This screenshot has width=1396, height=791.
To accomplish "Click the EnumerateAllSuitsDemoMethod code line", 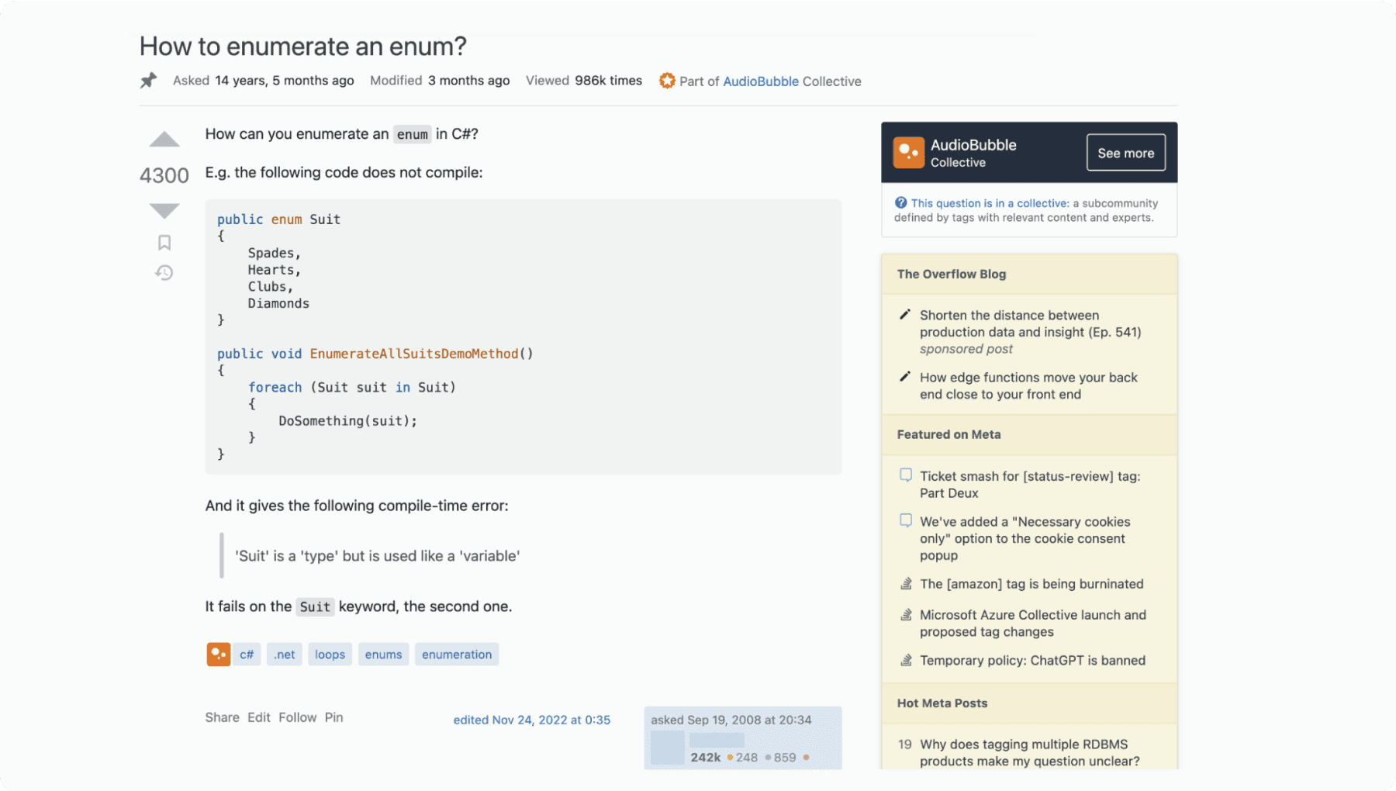I will point(375,354).
